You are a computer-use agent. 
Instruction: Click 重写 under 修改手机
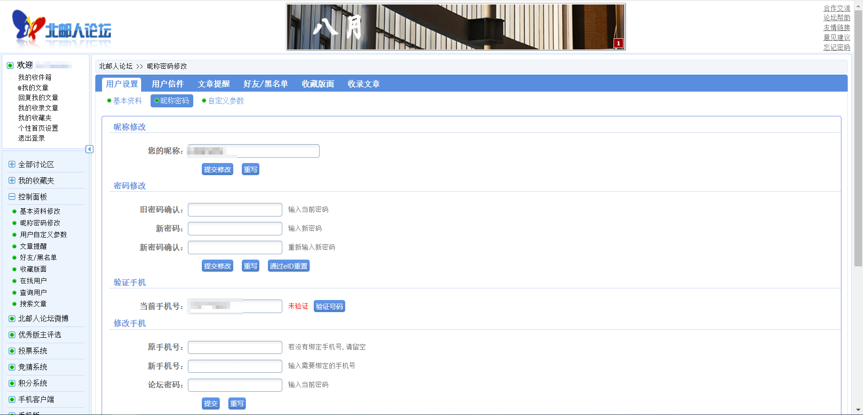click(x=237, y=403)
